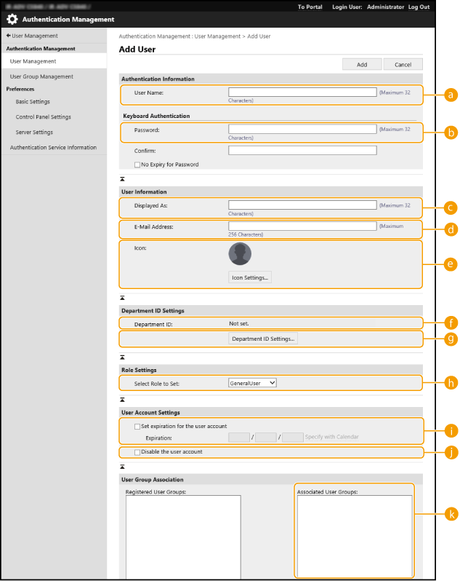Click the collapse arrow below Role Settings

[x=122, y=399]
